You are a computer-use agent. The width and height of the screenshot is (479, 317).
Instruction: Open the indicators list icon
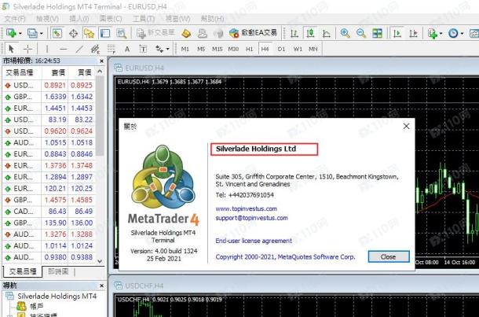pos(433,33)
